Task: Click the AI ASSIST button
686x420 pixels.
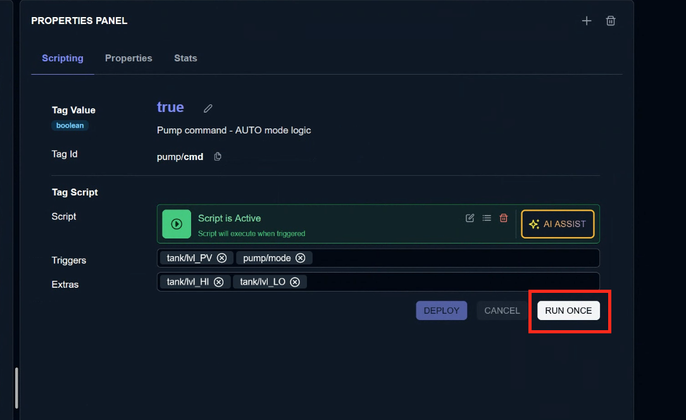Action: [x=558, y=224]
